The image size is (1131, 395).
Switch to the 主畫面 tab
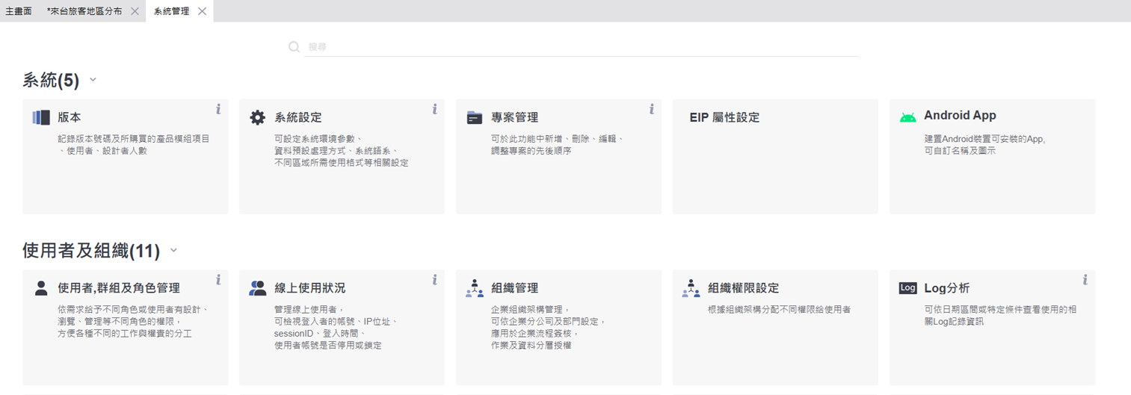(19, 11)
